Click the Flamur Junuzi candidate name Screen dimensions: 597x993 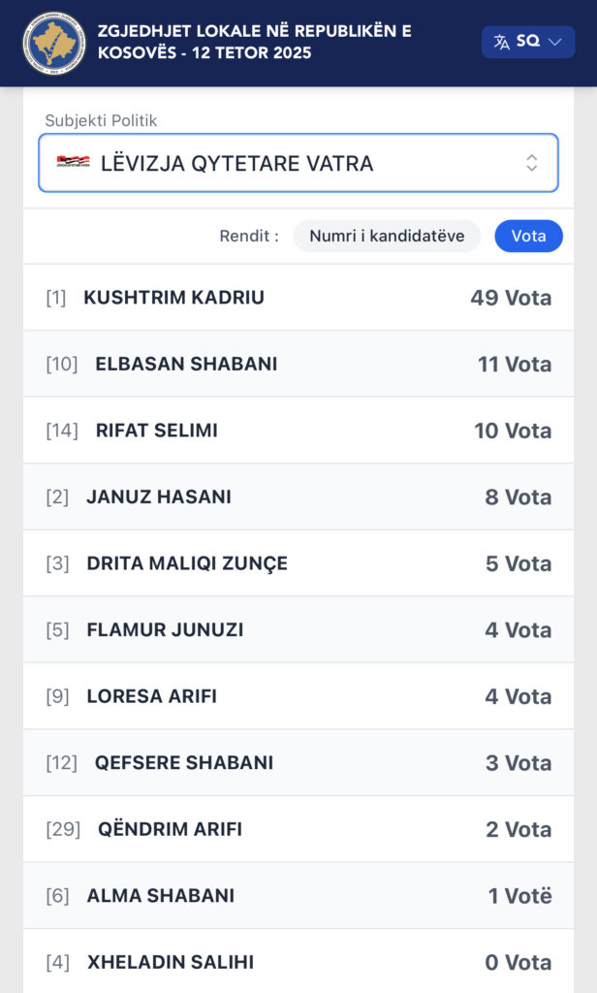pyautogui.click(x=165, y=630)
